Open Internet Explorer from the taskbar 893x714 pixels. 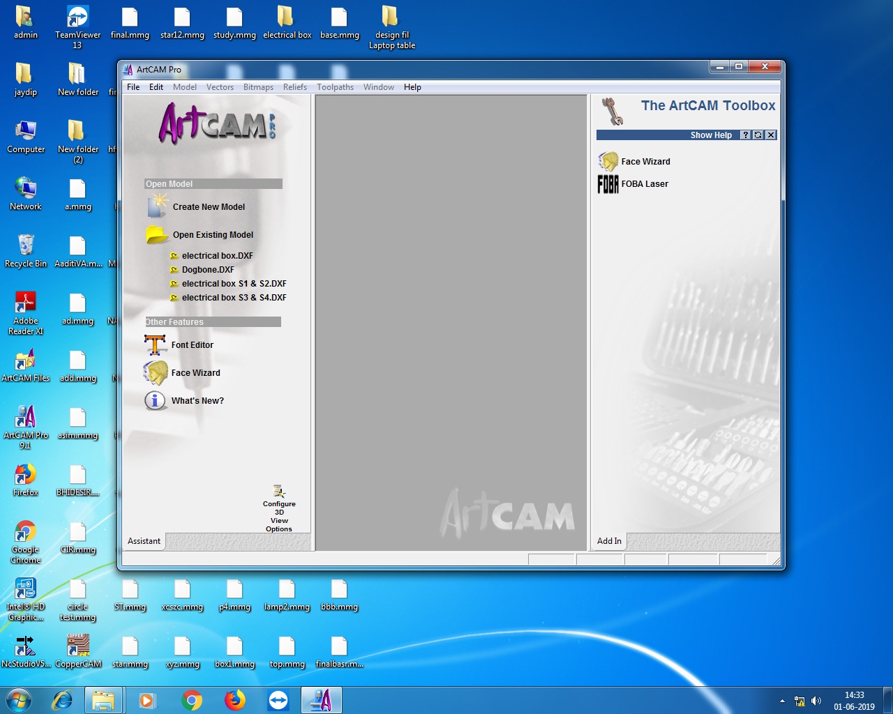click(x=63, y=700)
